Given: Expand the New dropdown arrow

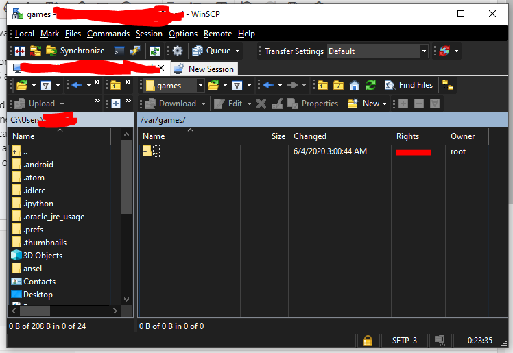Looking at the screenshot, I should pyautogui.click(x=385, y=104).
